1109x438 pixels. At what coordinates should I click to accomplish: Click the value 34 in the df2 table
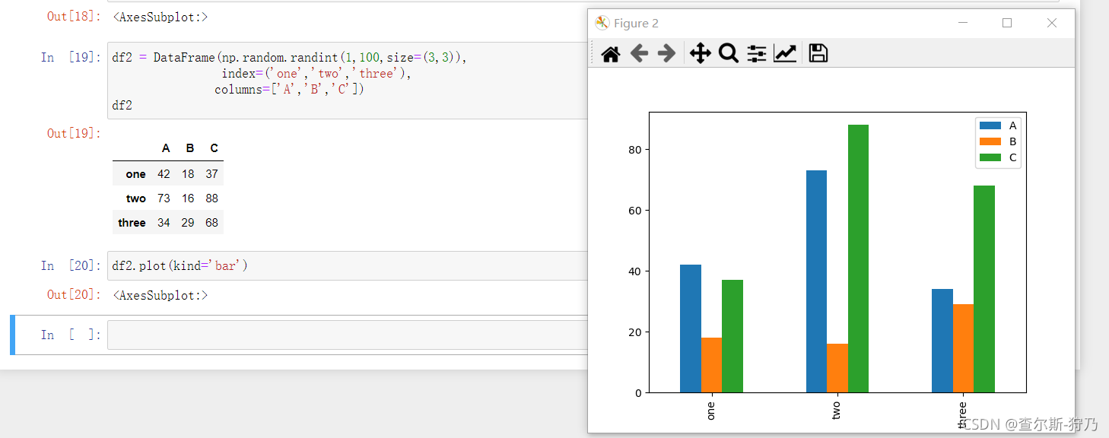click(164, 223)
